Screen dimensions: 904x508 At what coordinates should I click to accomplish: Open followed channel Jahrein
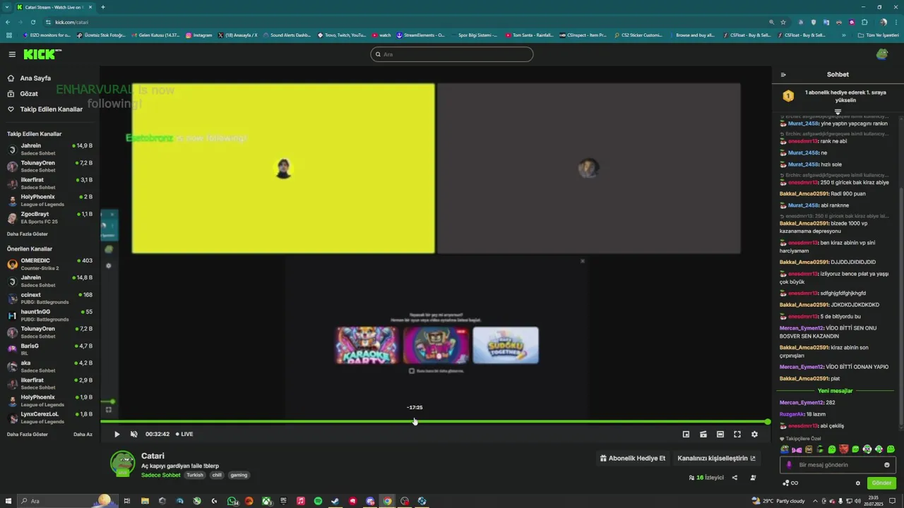tap(49, 149)
